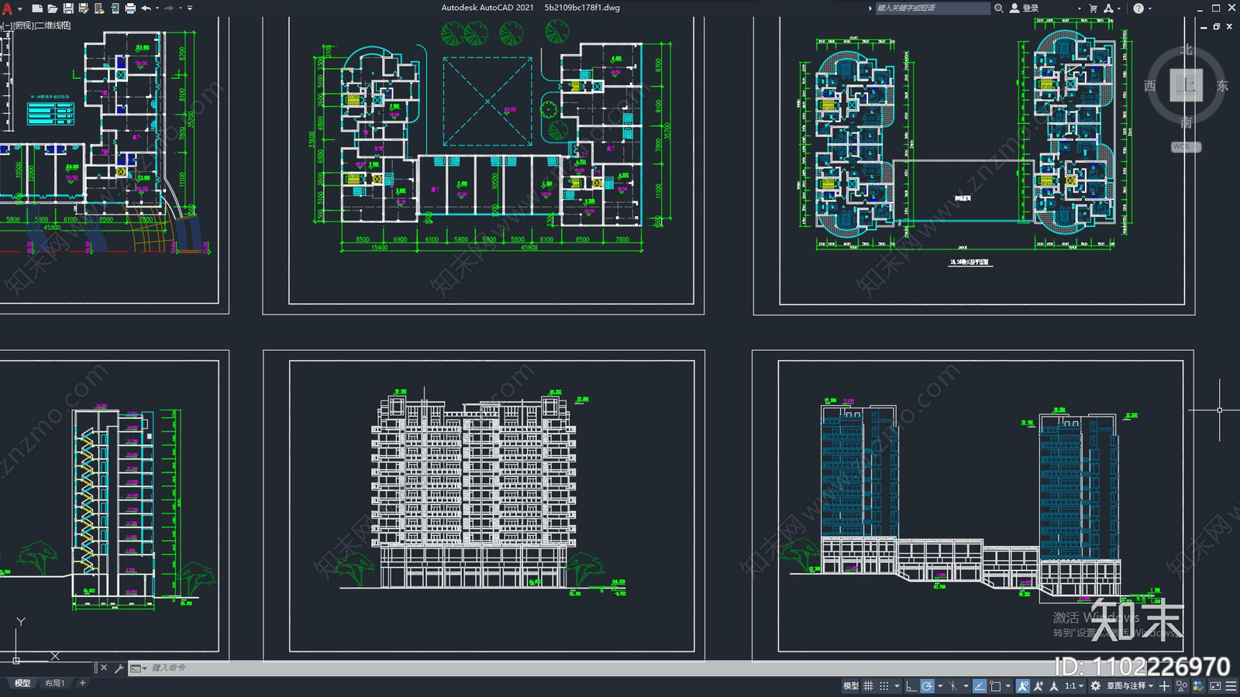
Task: Click the keyword search input field
Action: (932, 8)
